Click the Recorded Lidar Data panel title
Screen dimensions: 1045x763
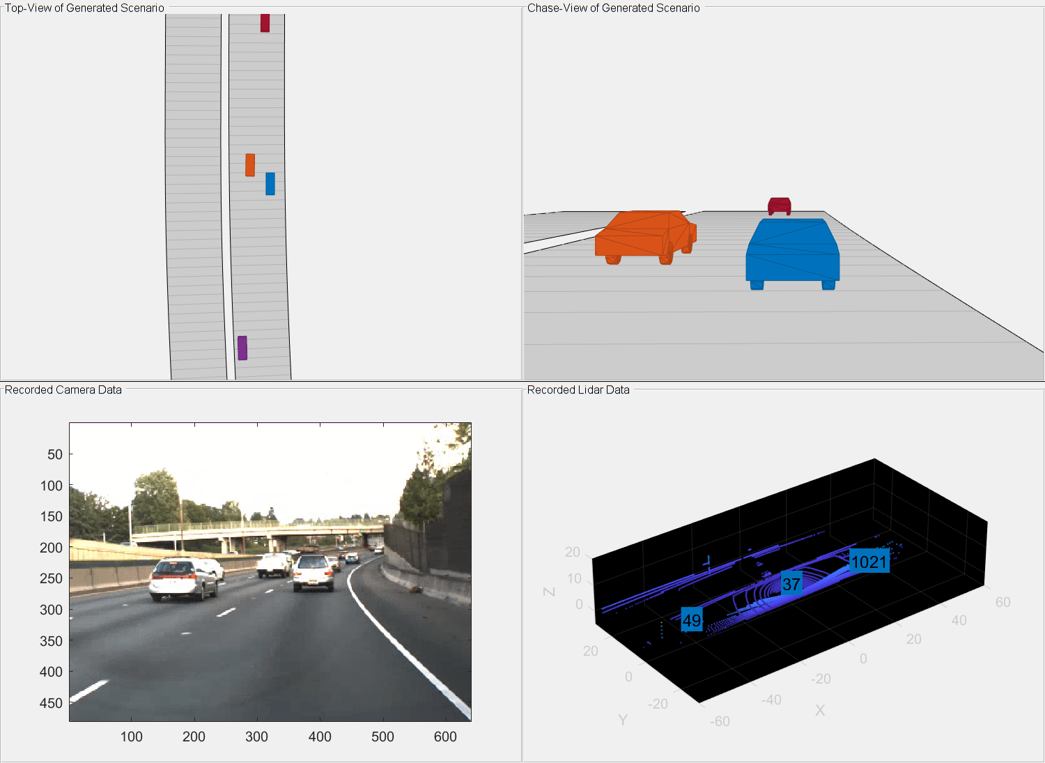[578, 390]
